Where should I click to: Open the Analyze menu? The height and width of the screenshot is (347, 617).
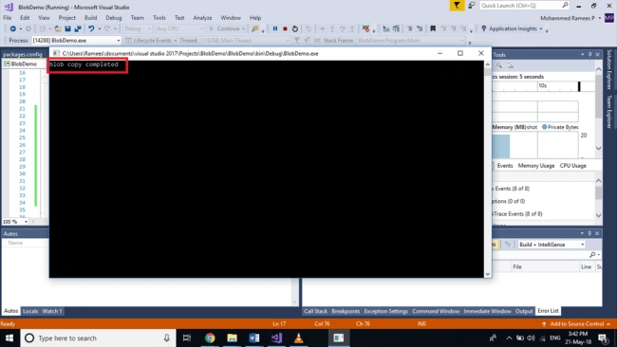click(202, 18)
